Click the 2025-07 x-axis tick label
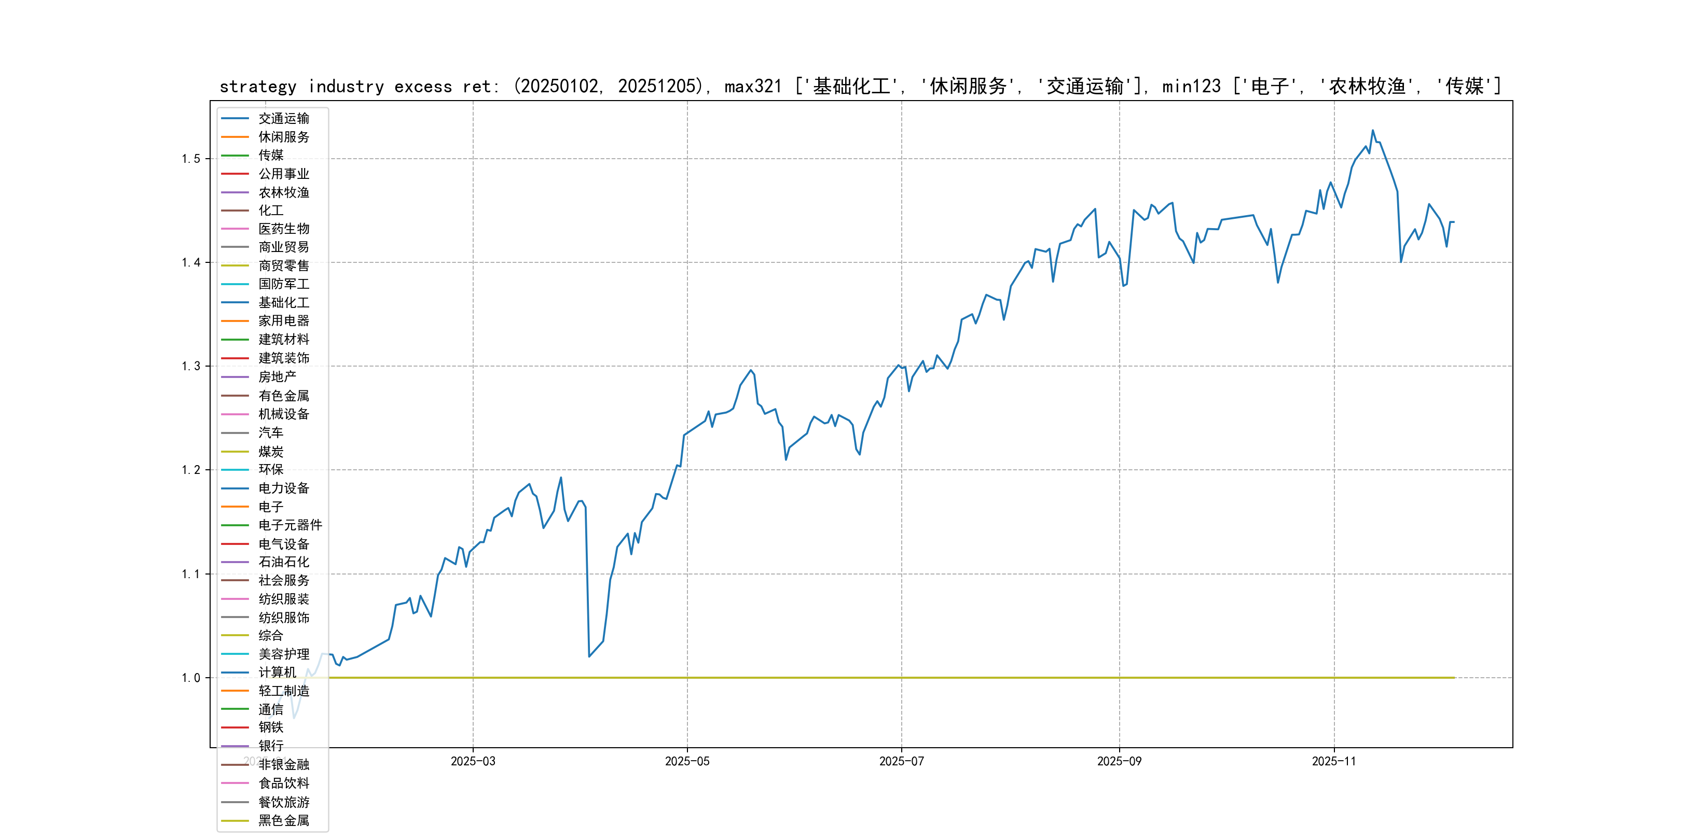The width and height of the screenshot is (1681, 840). 901,761
